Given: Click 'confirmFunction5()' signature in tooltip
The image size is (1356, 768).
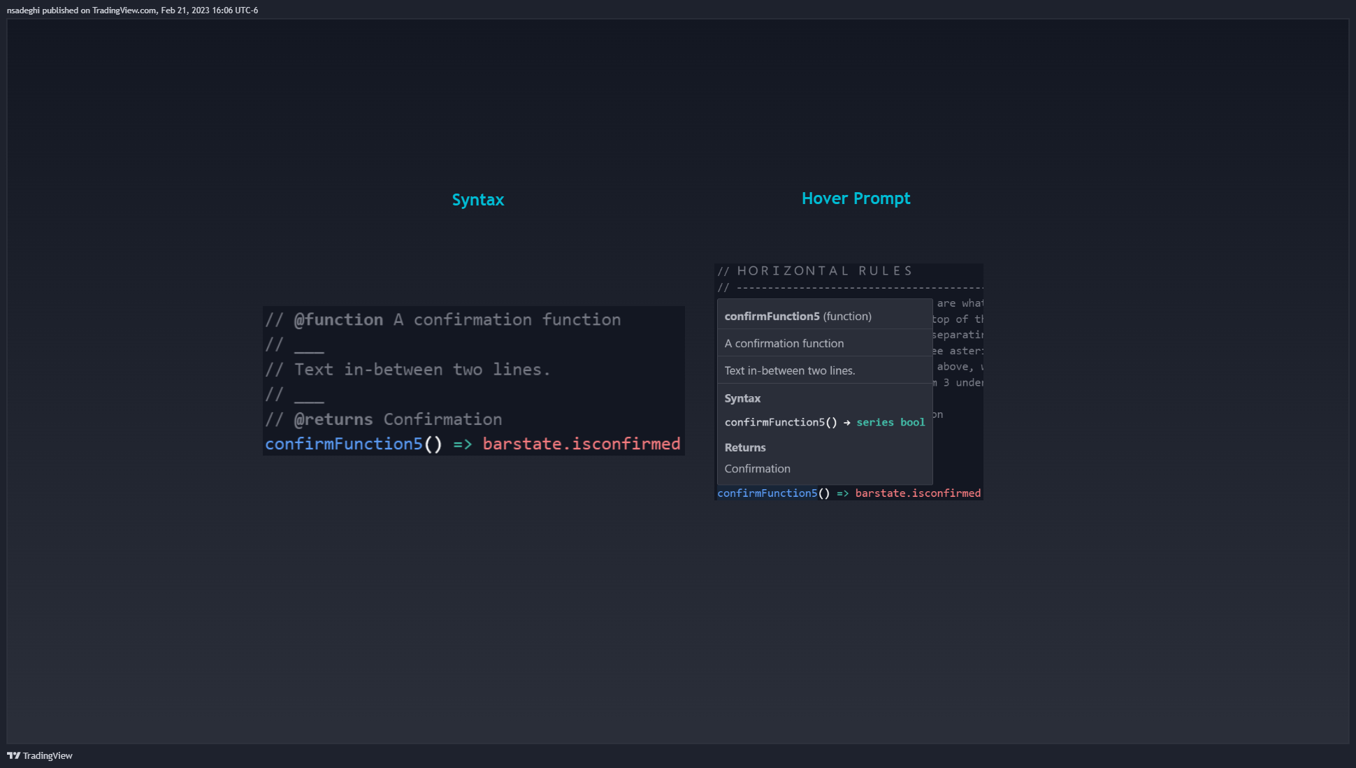Looking at the screenshot, I should (x=781, y=422).
